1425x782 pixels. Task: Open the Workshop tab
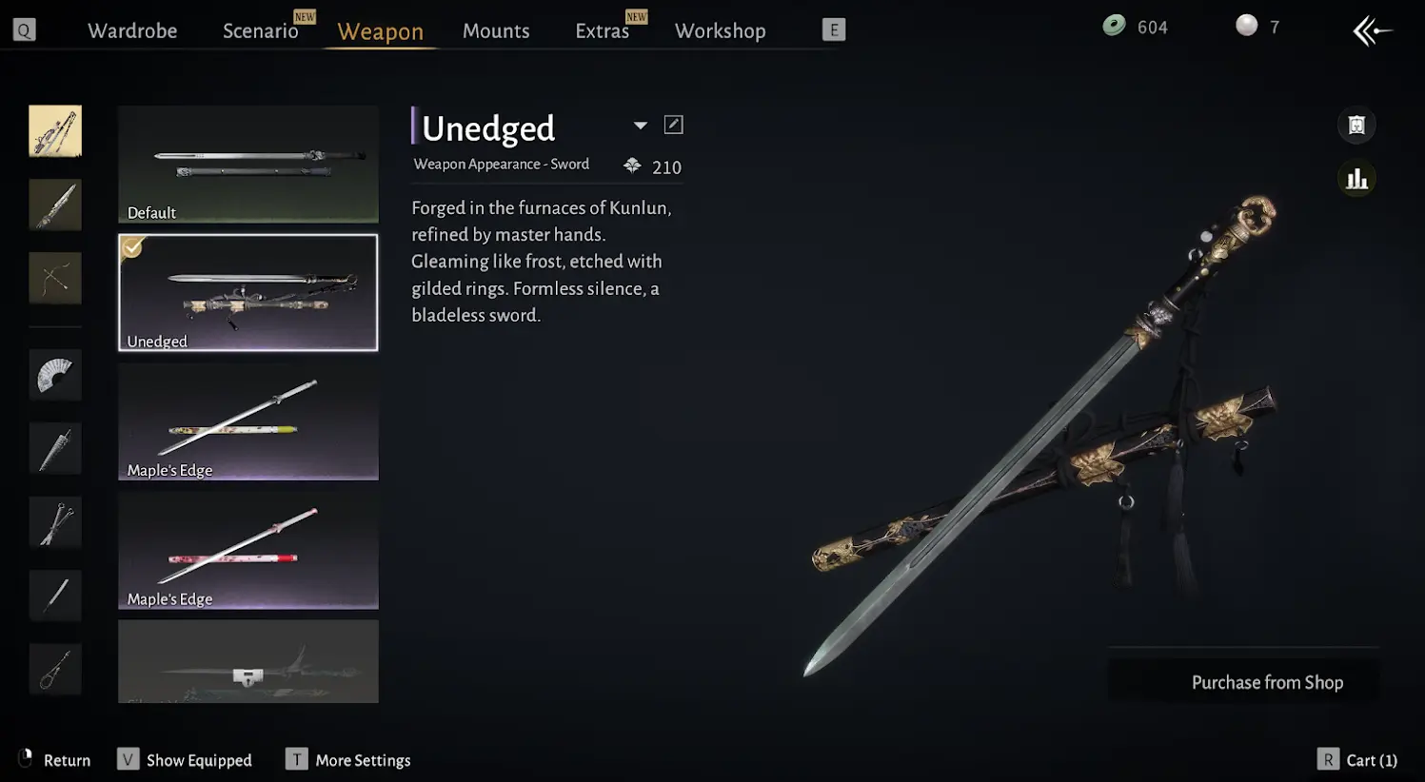coord(721,30)
